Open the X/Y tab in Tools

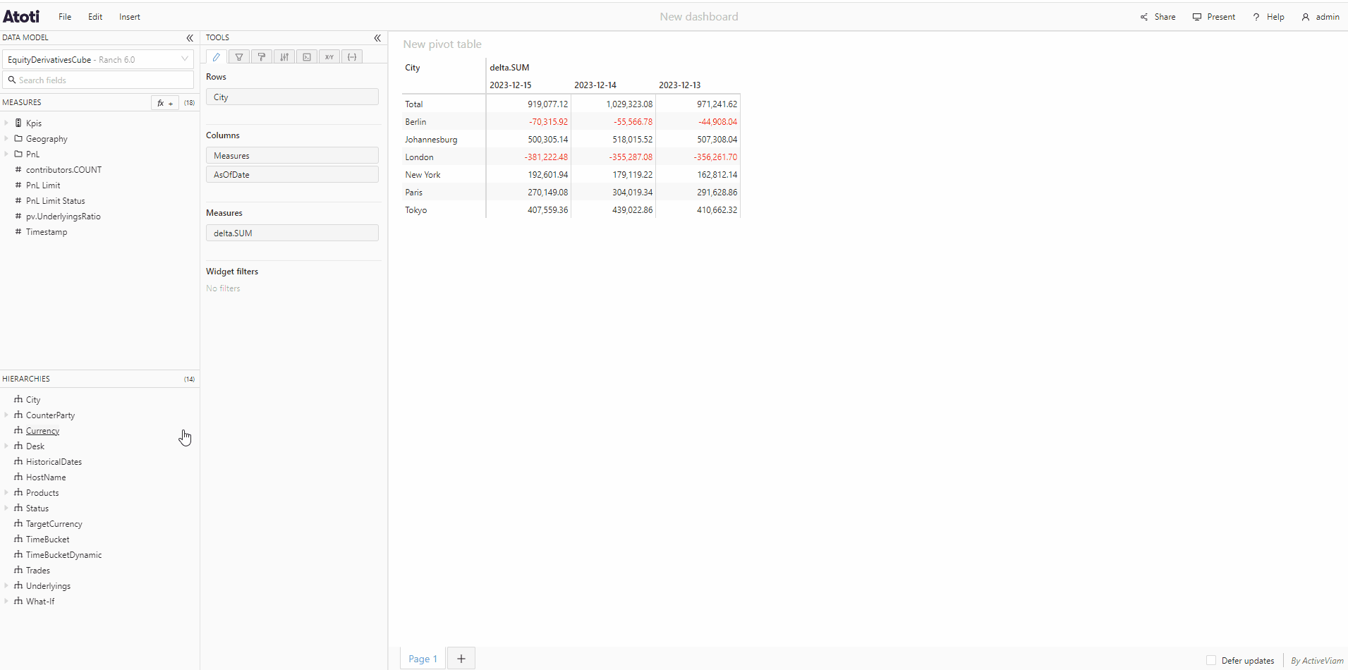pos(329,57)
